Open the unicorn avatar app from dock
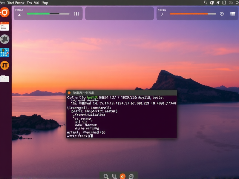Viewport: 239px width, 179px height. (5, 39)
